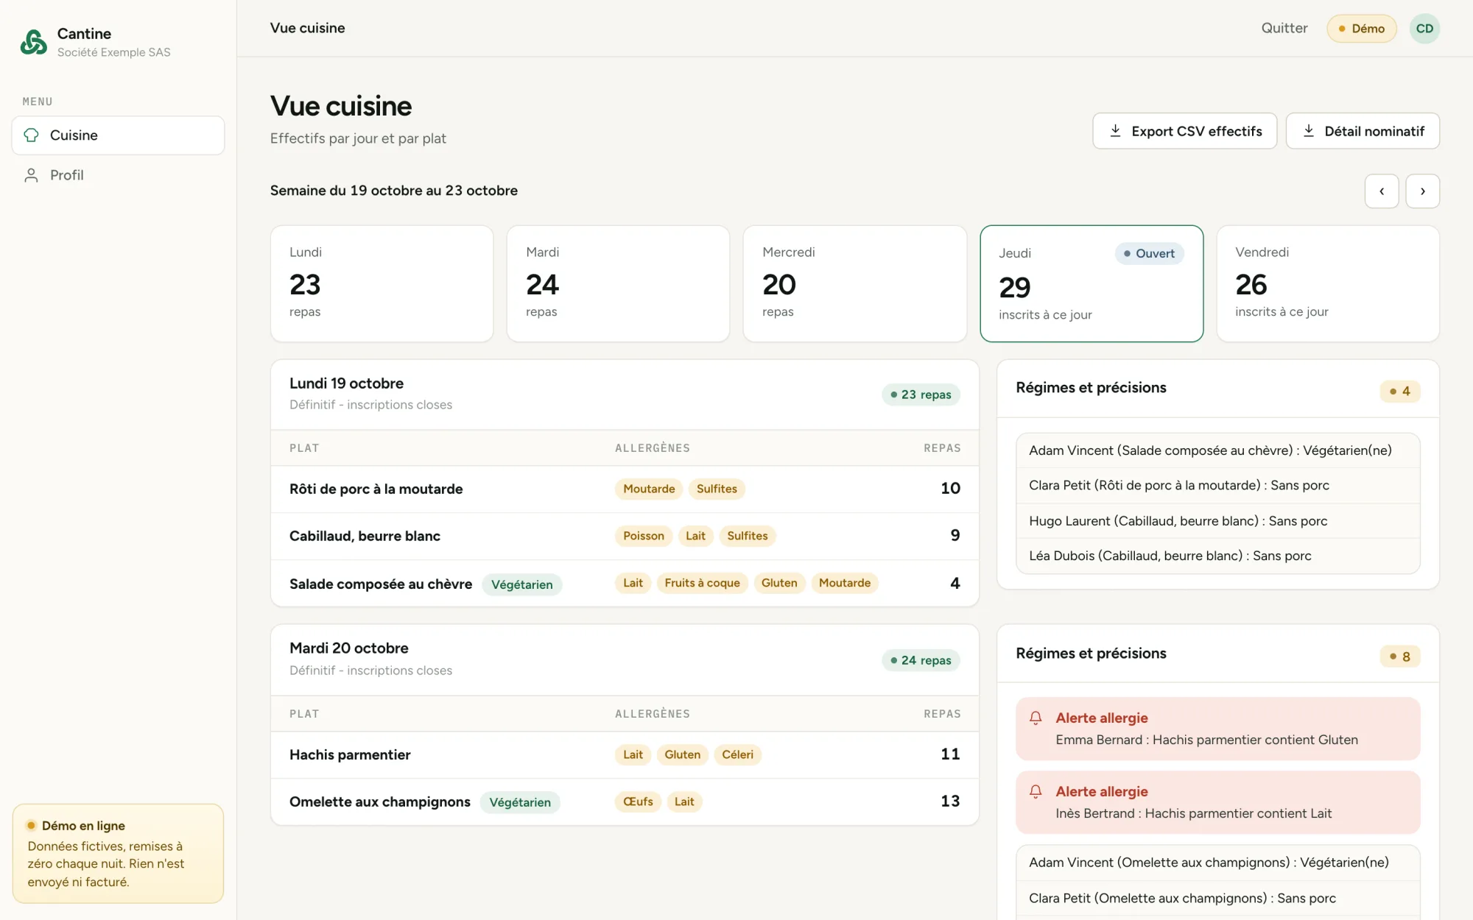Screen dimensions: 1473x920
Task: Click Détail nominatif button
Action: [x=1363, y=131]
